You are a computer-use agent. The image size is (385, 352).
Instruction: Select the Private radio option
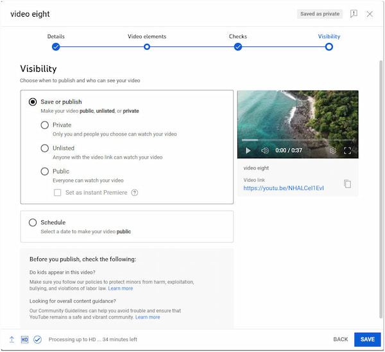pyautogui.click(x=45, y=125)
